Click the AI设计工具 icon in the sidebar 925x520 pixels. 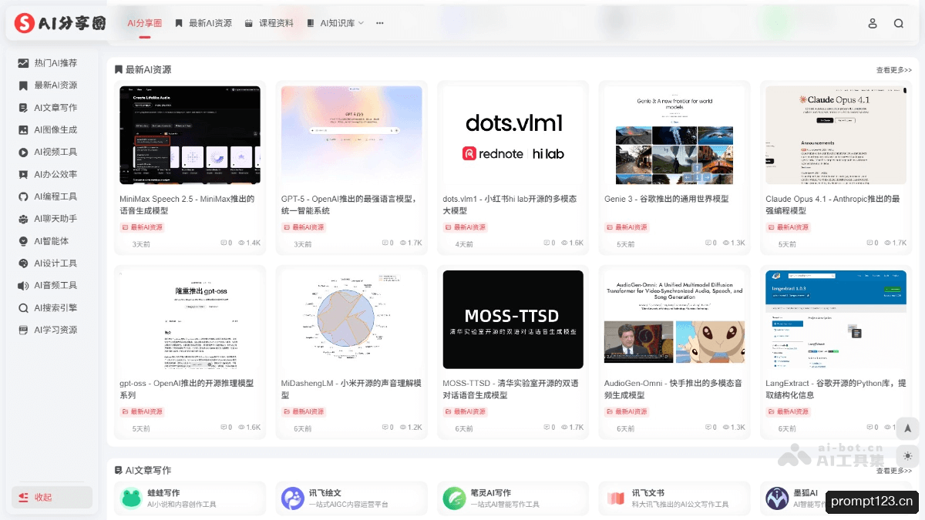coord(23,263)
